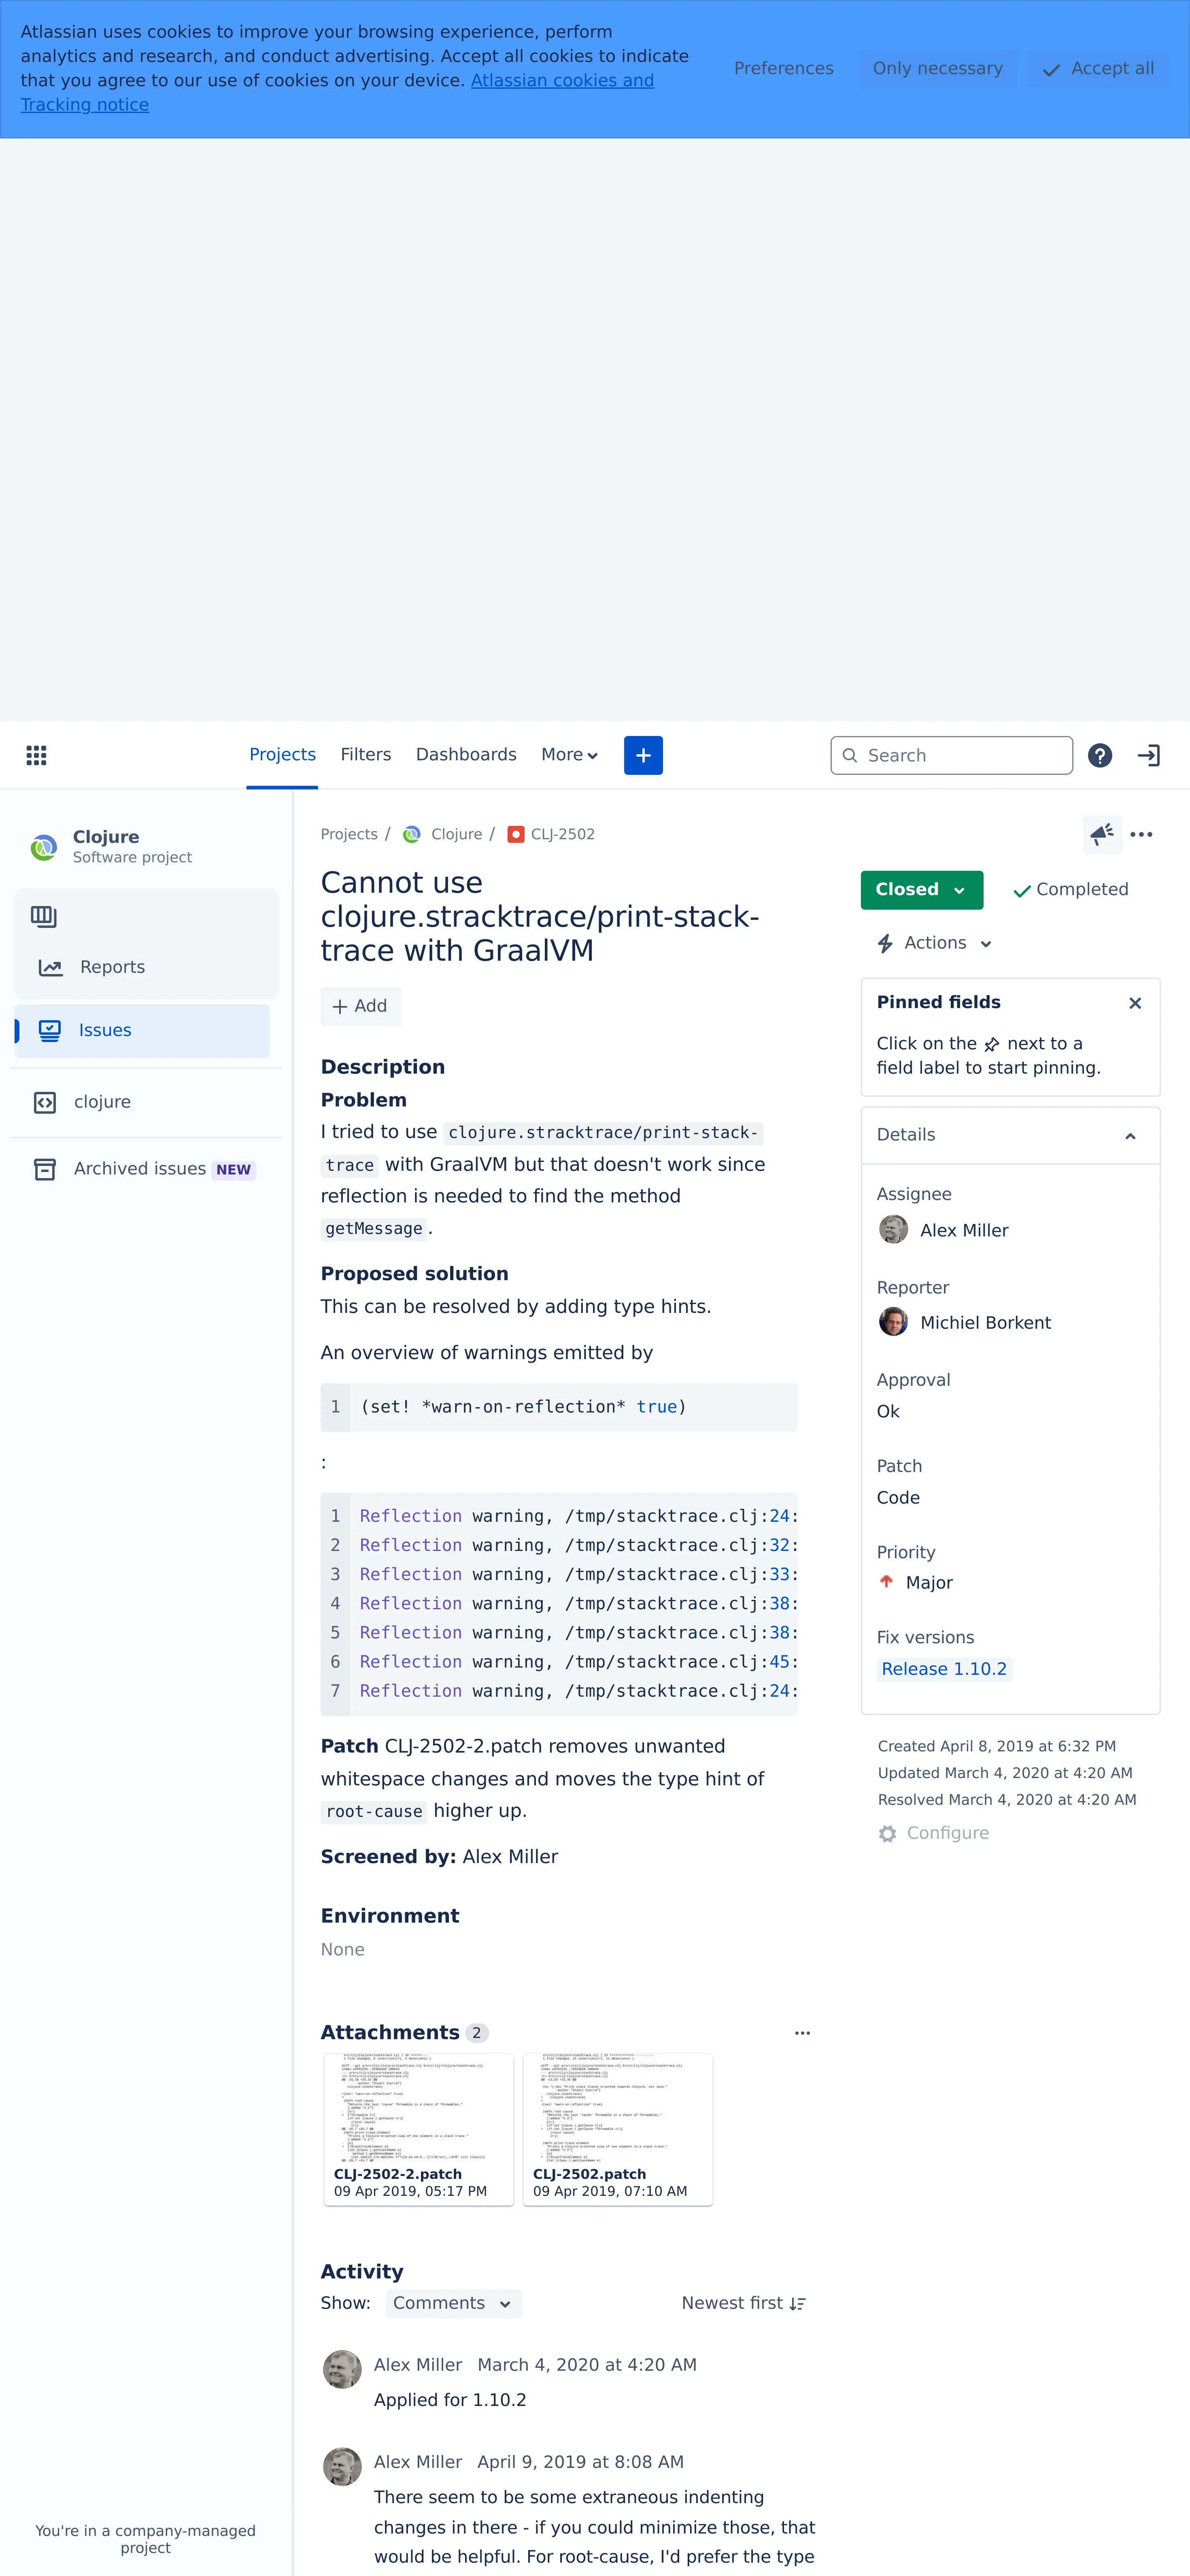This screenshot has width=1190, height=2576.
Task: Click the board icon in sidebar
Action: point(44,916)
